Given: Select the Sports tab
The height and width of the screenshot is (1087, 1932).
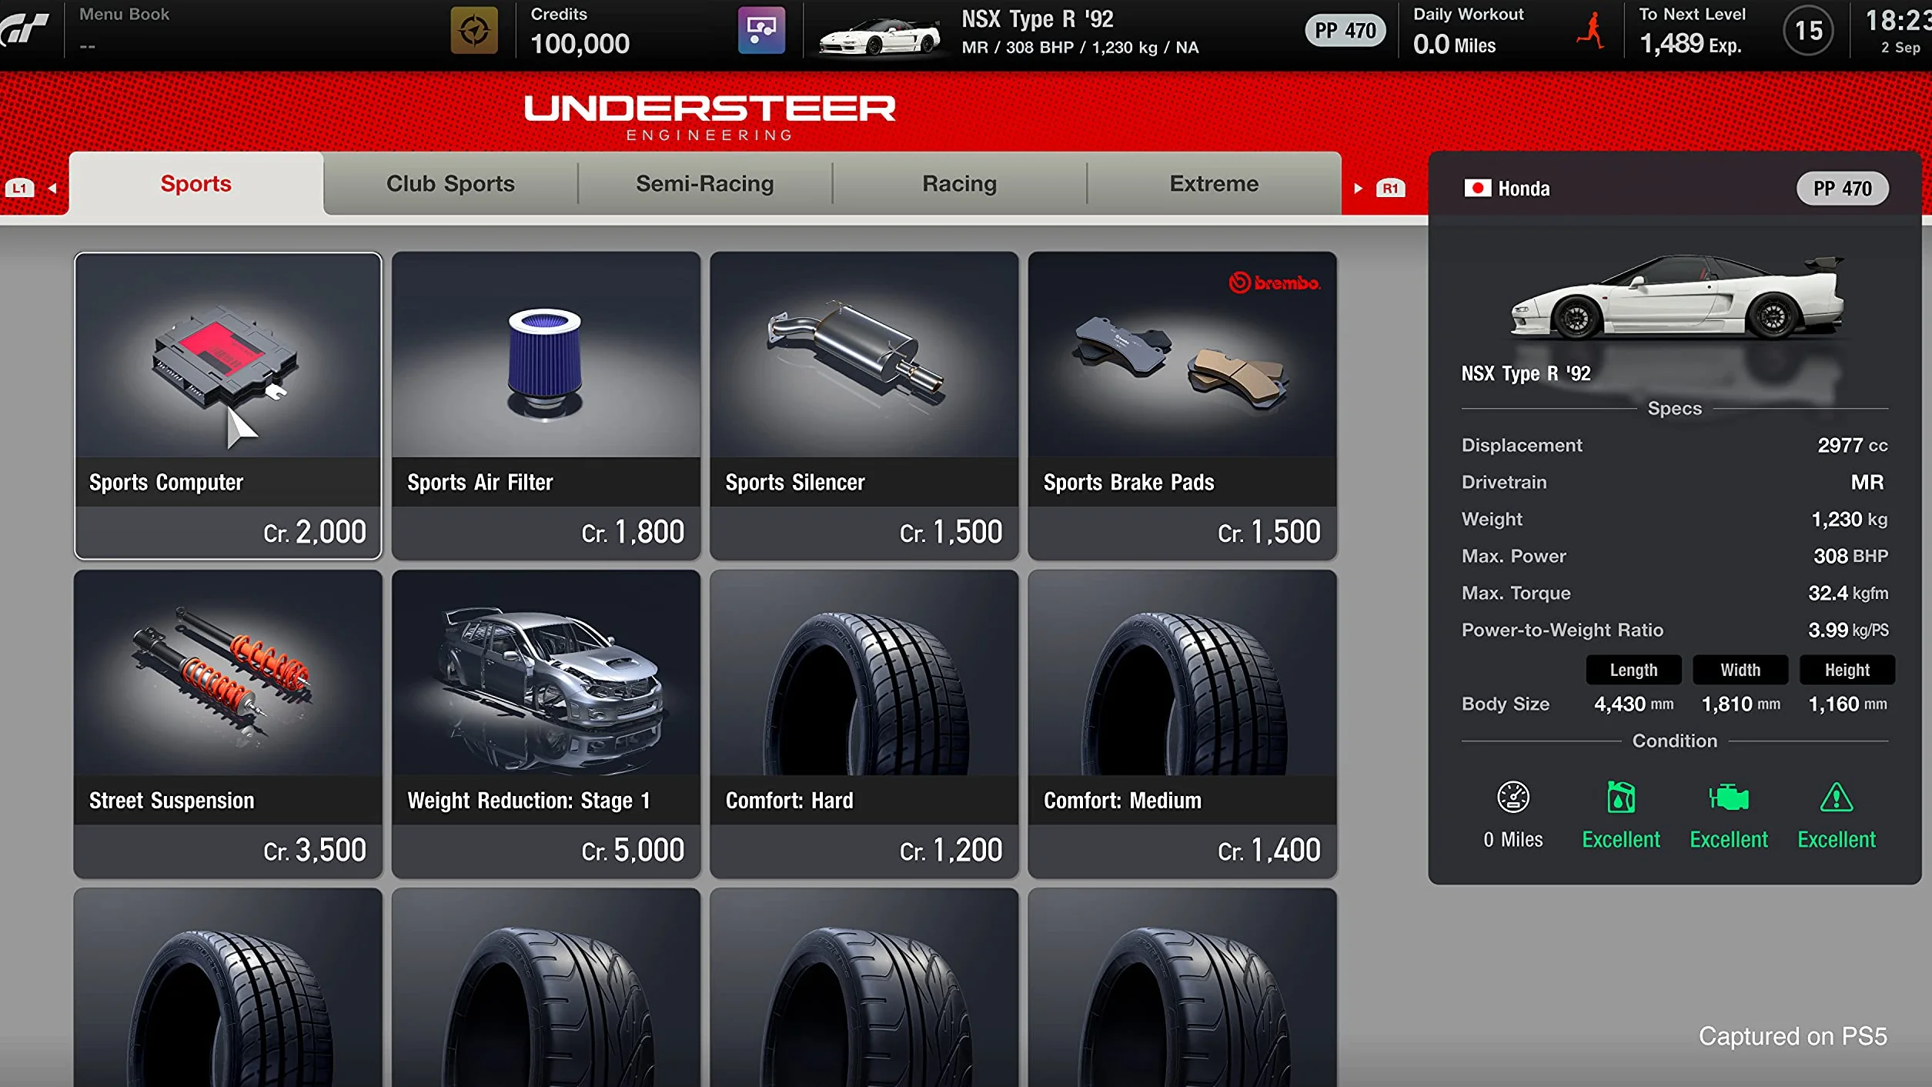Looking at the screenshot, I should tap(196, 183).
